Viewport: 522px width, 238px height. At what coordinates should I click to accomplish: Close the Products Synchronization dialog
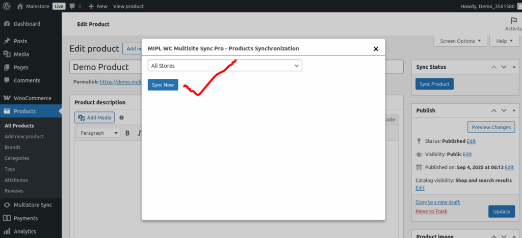tap(376, 49)
